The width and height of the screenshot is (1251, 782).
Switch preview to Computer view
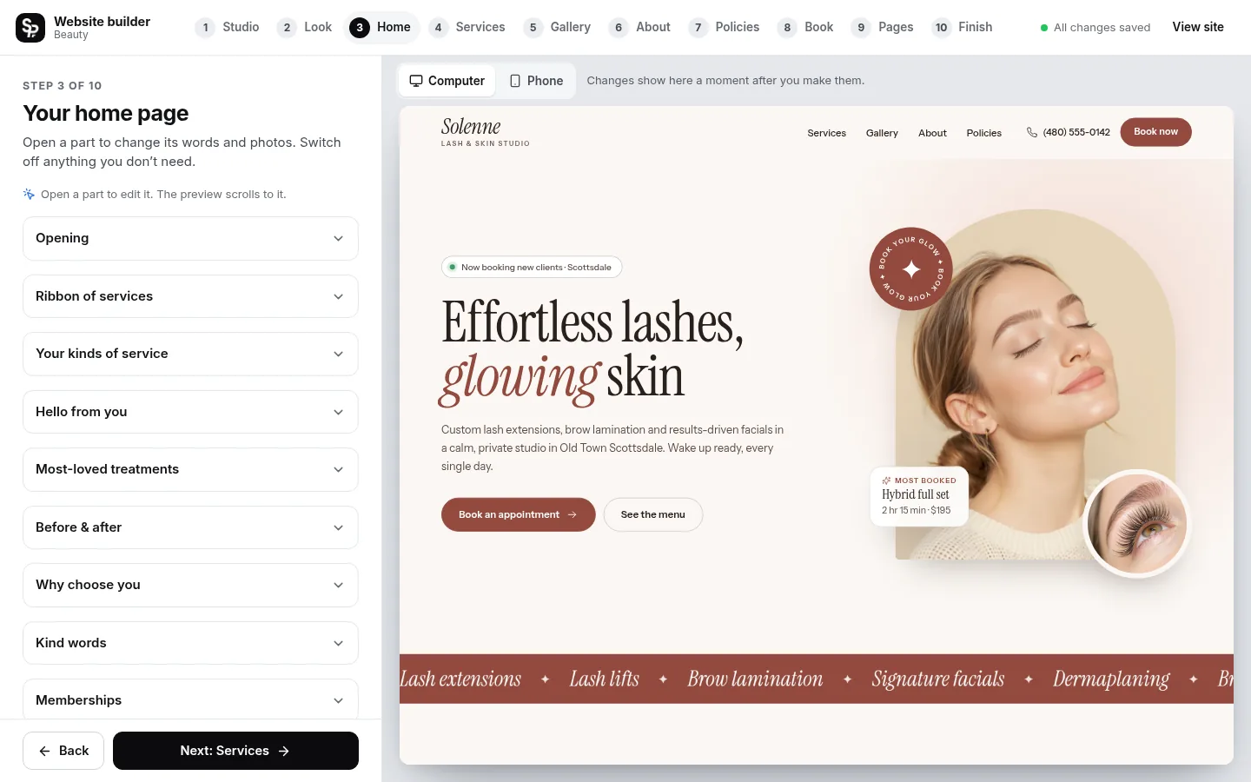(x=447, y=81)
